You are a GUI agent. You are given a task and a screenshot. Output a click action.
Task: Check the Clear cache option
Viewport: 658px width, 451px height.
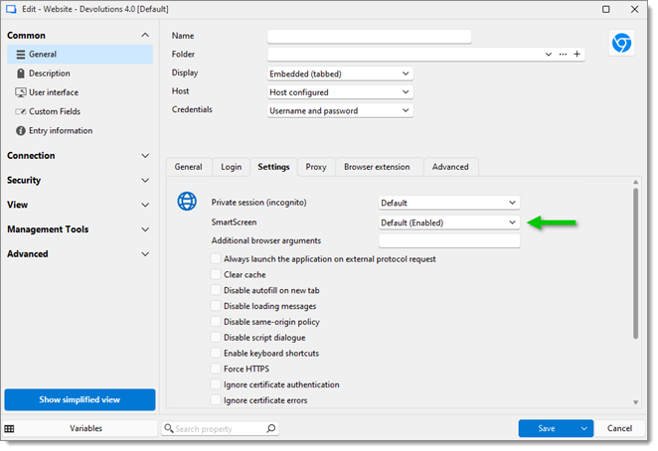point(216,274)
